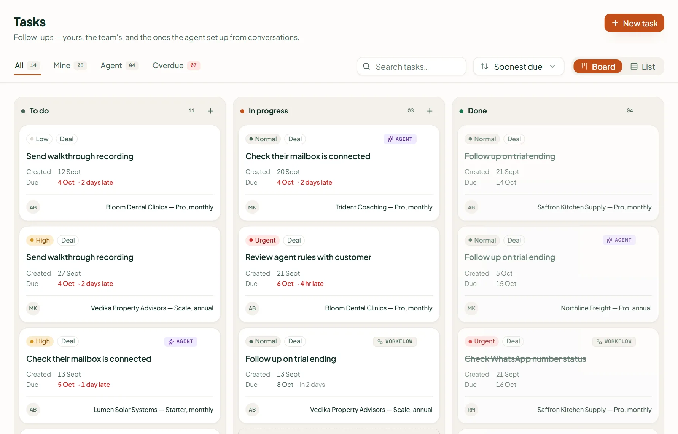Click the sort arrows icon

coord(484,67)
